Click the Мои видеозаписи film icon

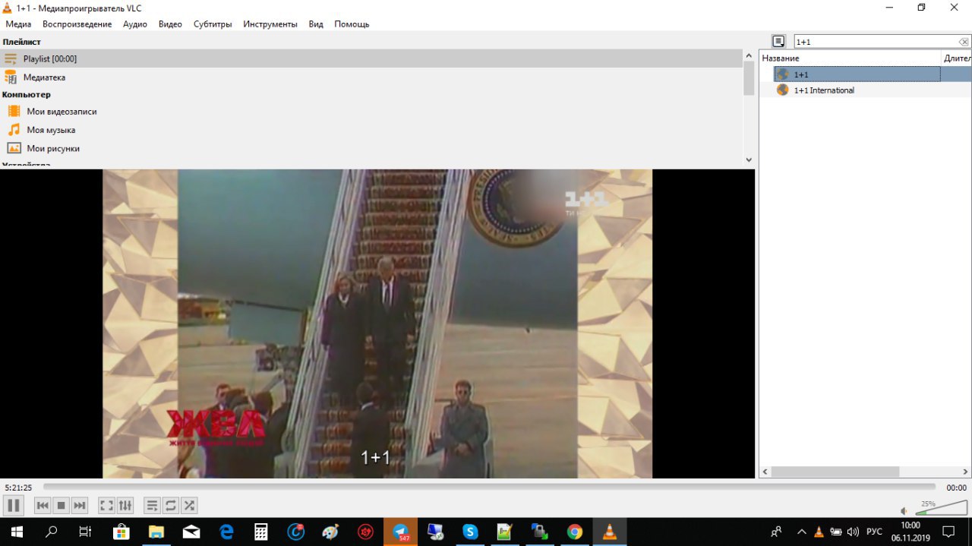14,112
